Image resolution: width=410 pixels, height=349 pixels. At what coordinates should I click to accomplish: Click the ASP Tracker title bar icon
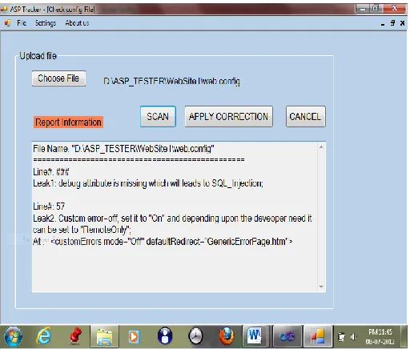coord(3,10)
